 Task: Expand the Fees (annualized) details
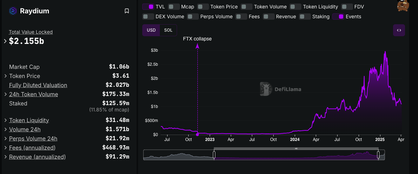(6, 148)
